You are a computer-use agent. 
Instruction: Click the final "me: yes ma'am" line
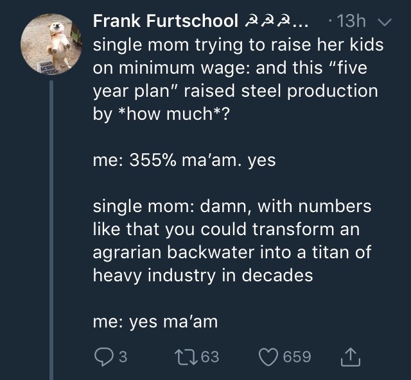[155, 322]
